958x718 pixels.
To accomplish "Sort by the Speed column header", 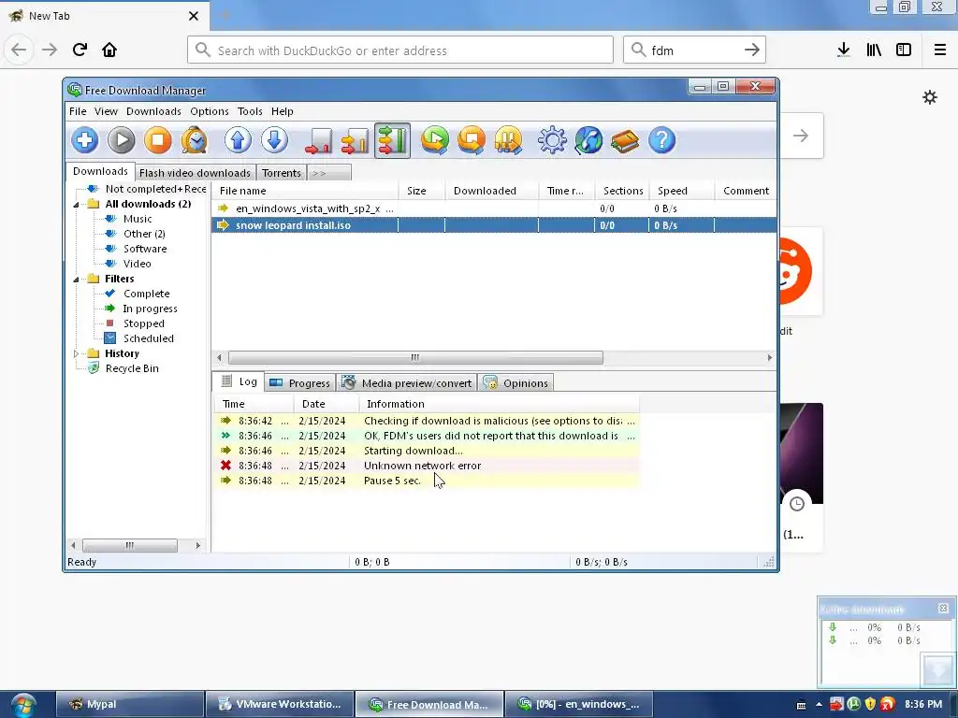I will coord(682,191).
